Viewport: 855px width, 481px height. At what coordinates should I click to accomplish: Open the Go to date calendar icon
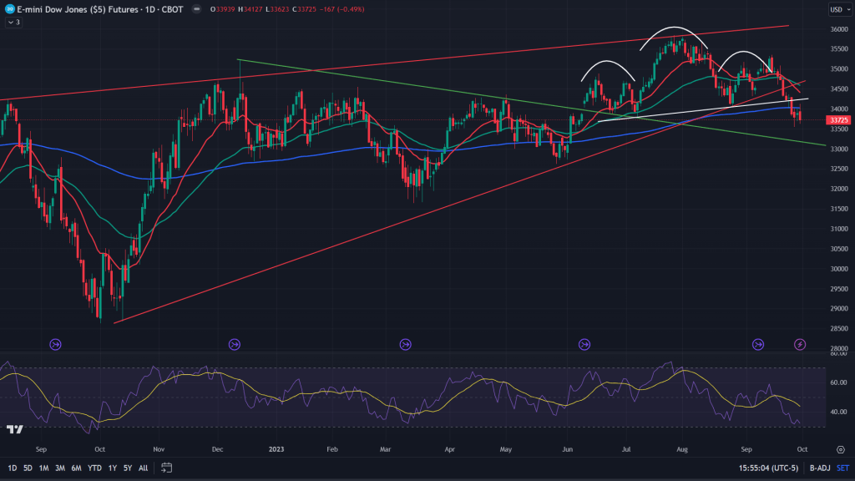(167, 468)
